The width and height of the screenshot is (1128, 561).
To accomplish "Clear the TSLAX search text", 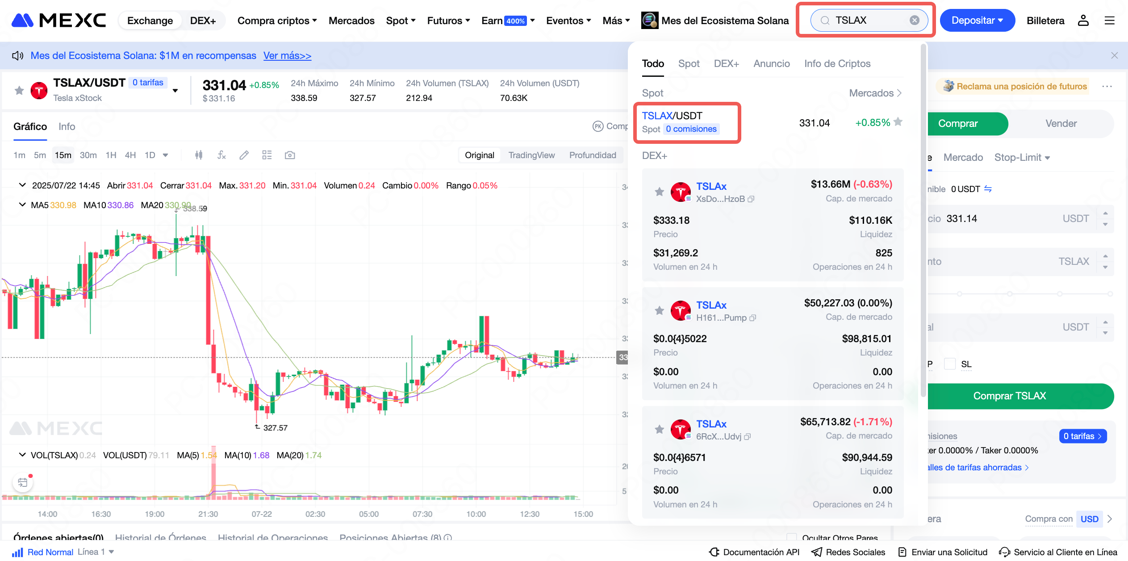I will [915, 21].
